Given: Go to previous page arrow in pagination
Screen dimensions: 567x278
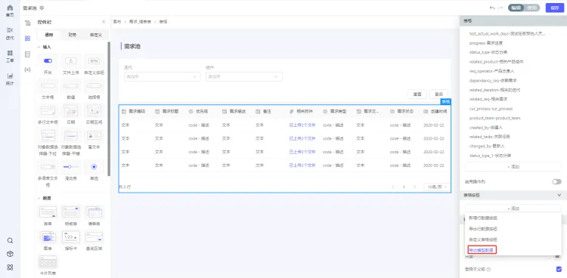Looking at the screenshot, I should (x=393, y=187).
